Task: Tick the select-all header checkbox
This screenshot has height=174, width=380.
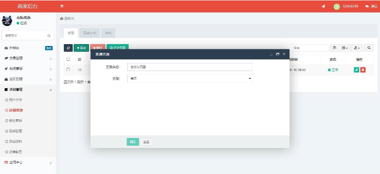Action: coord(69,59)
